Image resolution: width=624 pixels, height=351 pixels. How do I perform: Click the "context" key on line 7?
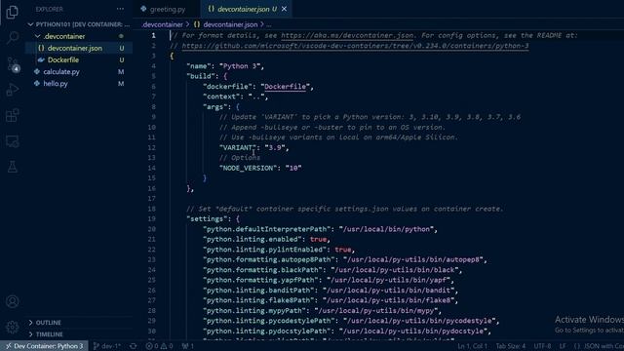coord(221,97)
